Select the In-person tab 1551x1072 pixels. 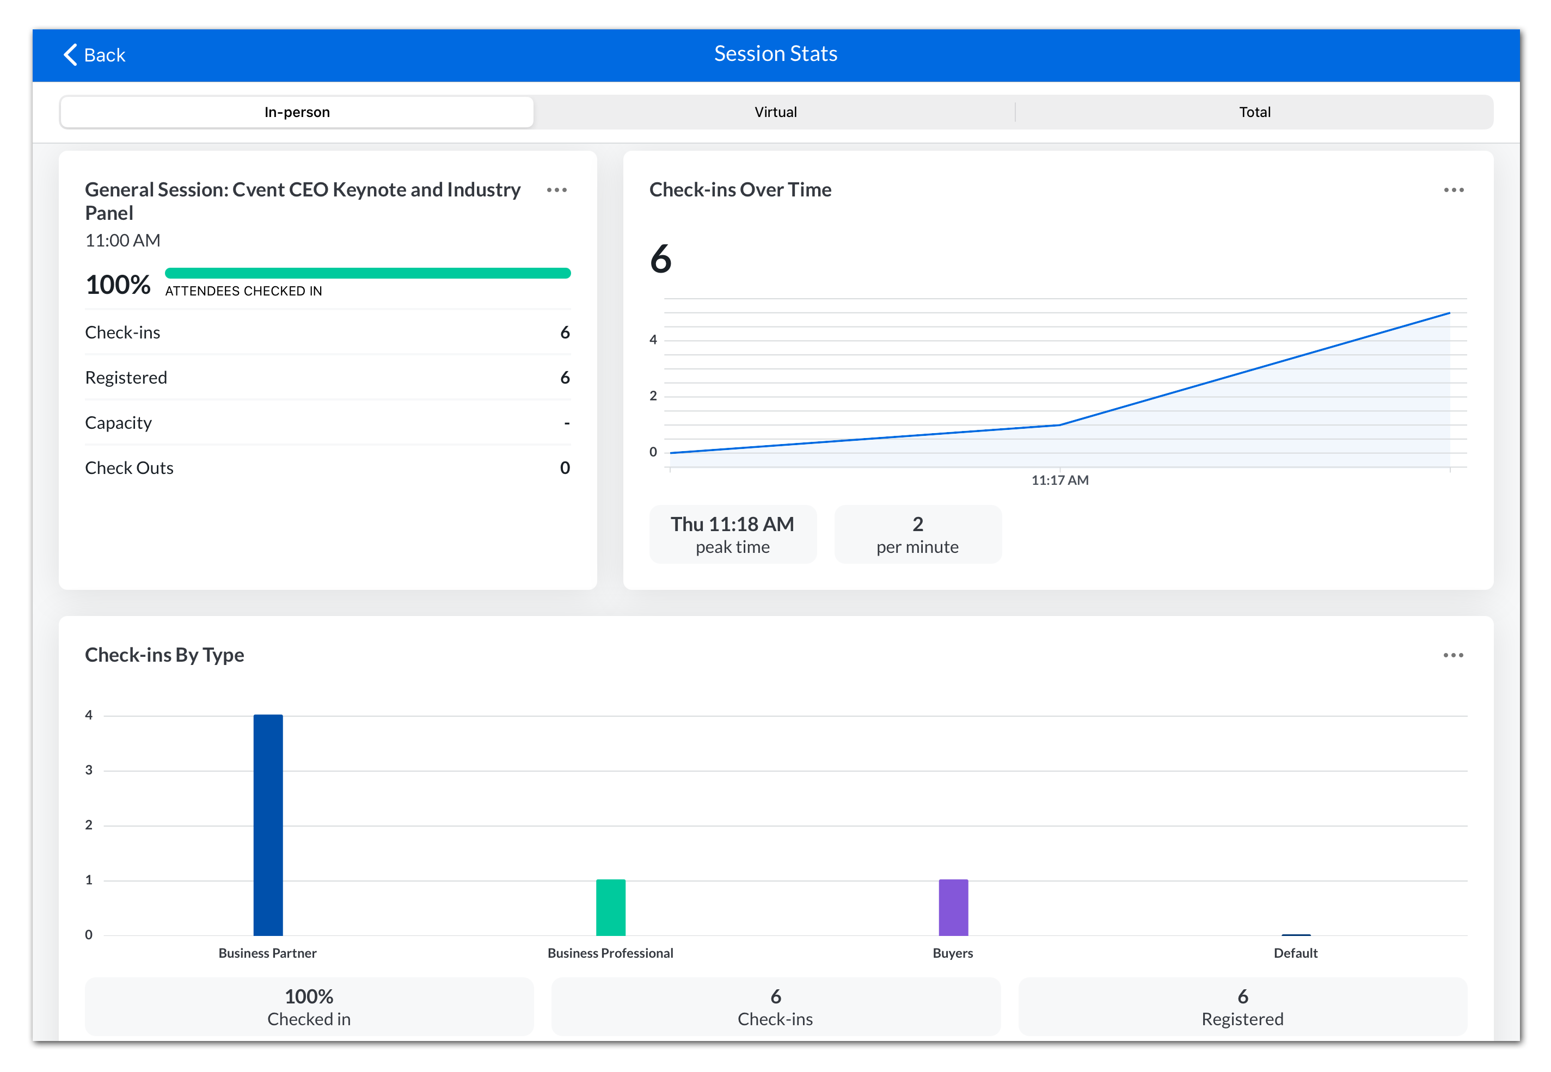coord(297,112)
